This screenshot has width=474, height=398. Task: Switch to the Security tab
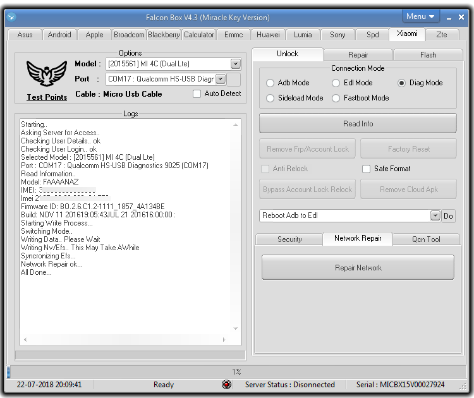pos(289,239)
